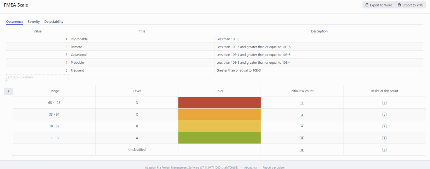Image resolution: width=430 pixels, height=169 pixels.
Task: Select the Occurrence tab
Action: (15, 22)
